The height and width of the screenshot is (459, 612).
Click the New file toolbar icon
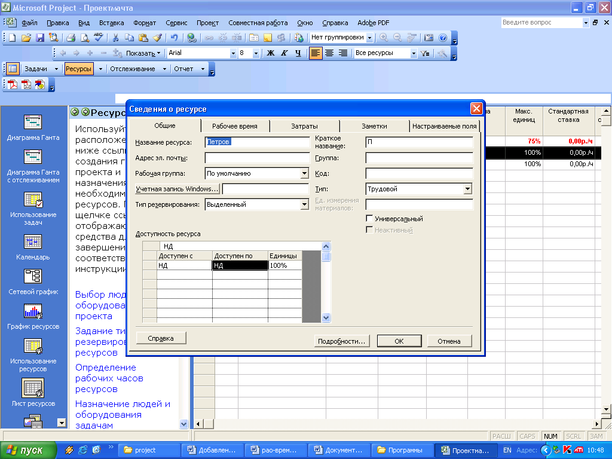pos(13,38)
